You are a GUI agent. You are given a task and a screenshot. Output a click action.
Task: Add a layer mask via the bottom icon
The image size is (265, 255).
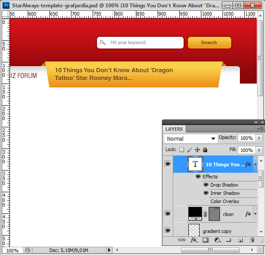click(205, 240)
